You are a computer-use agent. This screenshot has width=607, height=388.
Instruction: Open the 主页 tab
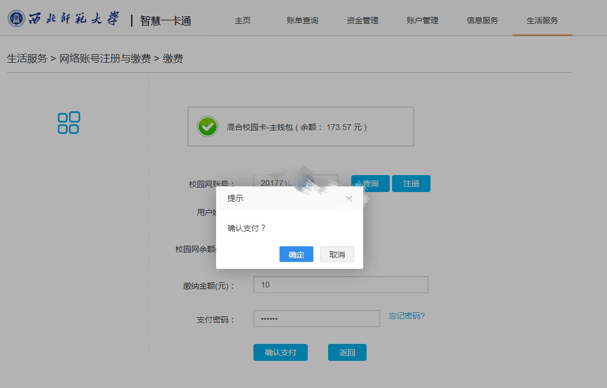point(243,20)
